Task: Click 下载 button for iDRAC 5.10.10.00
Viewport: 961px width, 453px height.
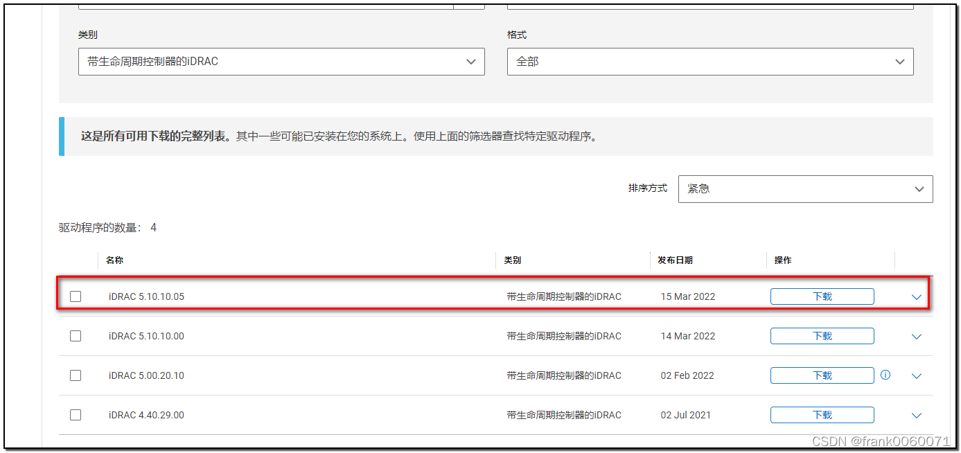Action: pos(822,336)
